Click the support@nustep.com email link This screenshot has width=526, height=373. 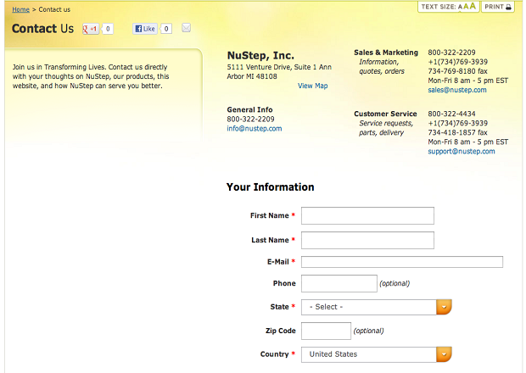(462, 152)
